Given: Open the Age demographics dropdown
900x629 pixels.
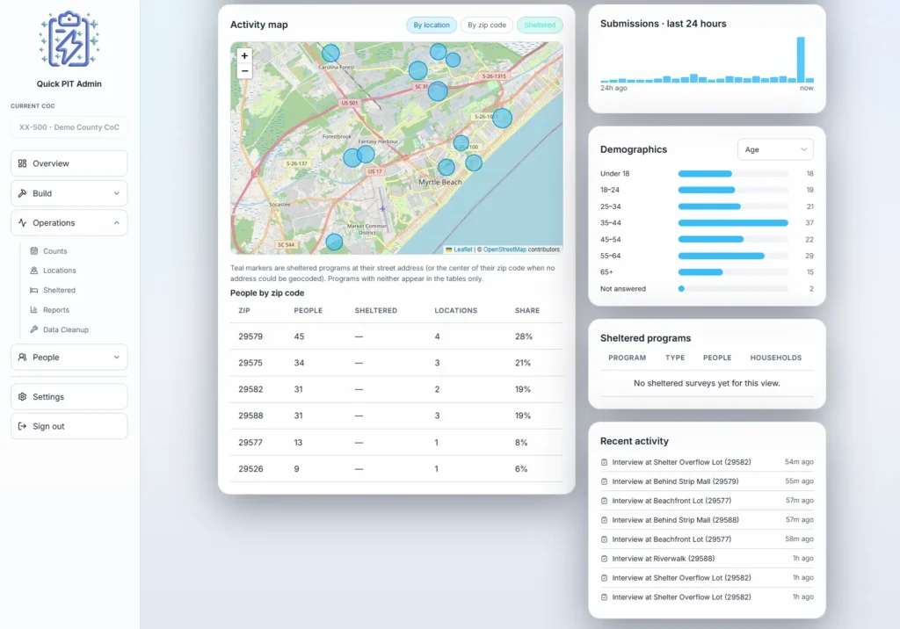Looking at the screenshot, I should pos(775,150).
